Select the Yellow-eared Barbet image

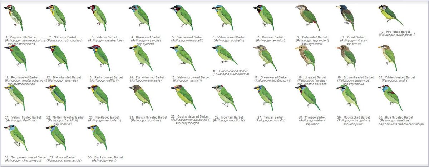coord(222,18)
